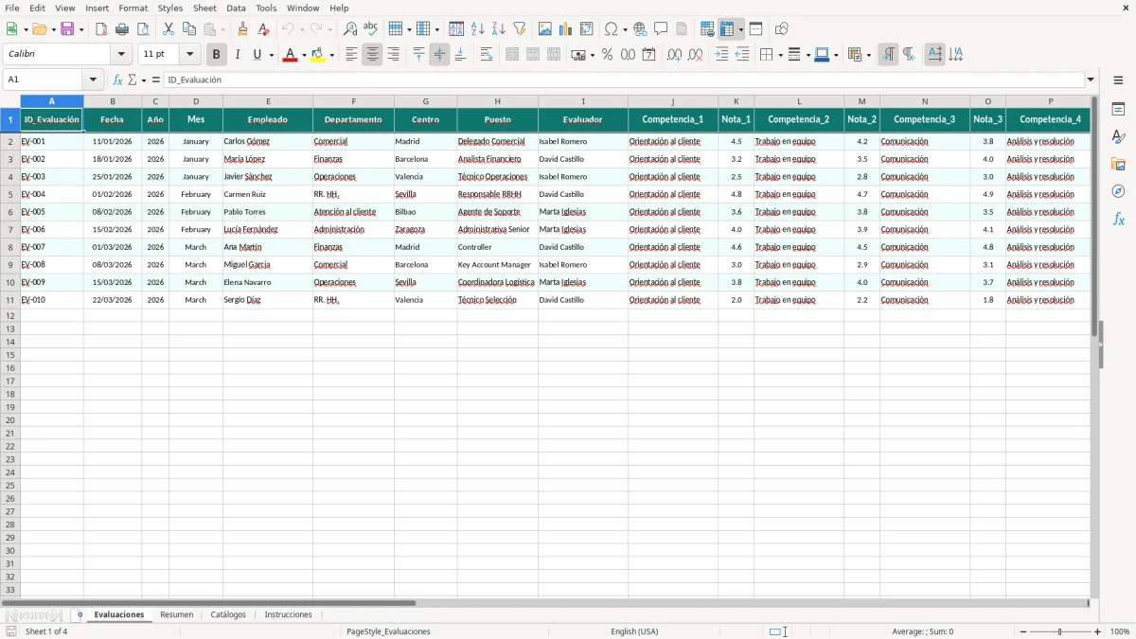Toggle Wrap Text

(487, 55)
